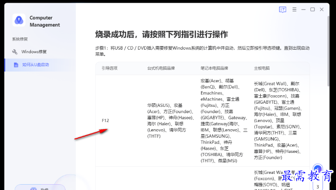The image size is (336, 190).
Task: Click the Computer Management app logo
Action: 19,20
